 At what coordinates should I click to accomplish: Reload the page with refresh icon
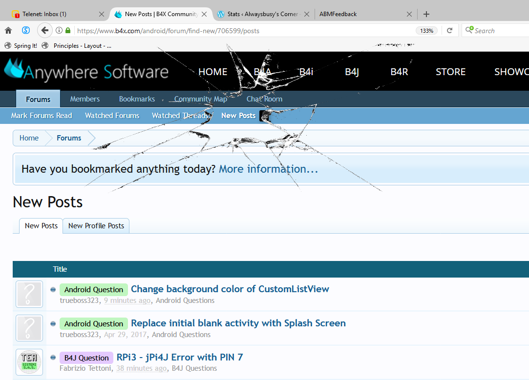tap(450, 31)
